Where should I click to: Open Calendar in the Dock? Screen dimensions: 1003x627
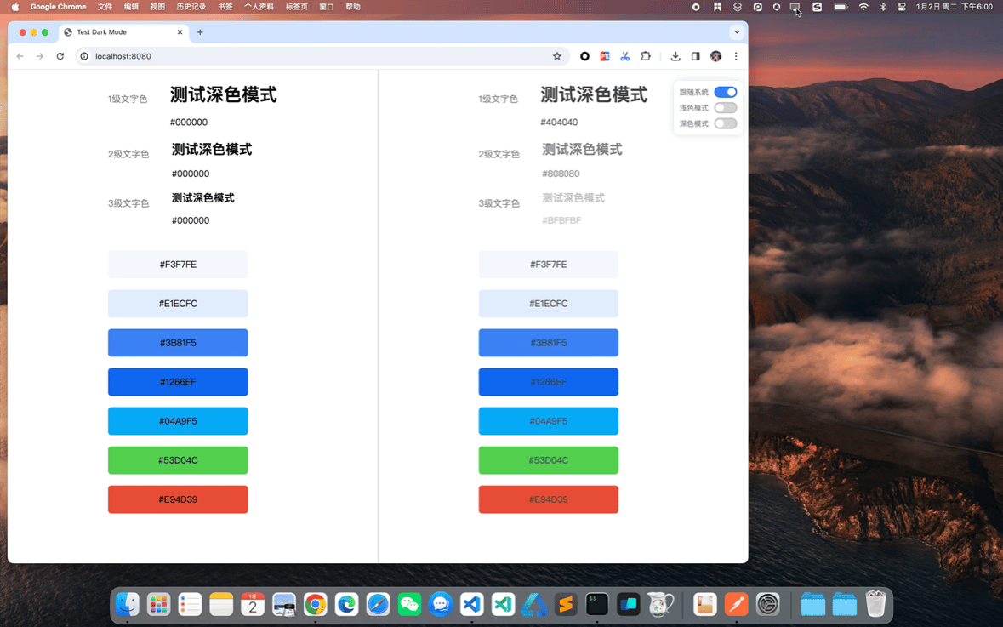tap(253, 604)
